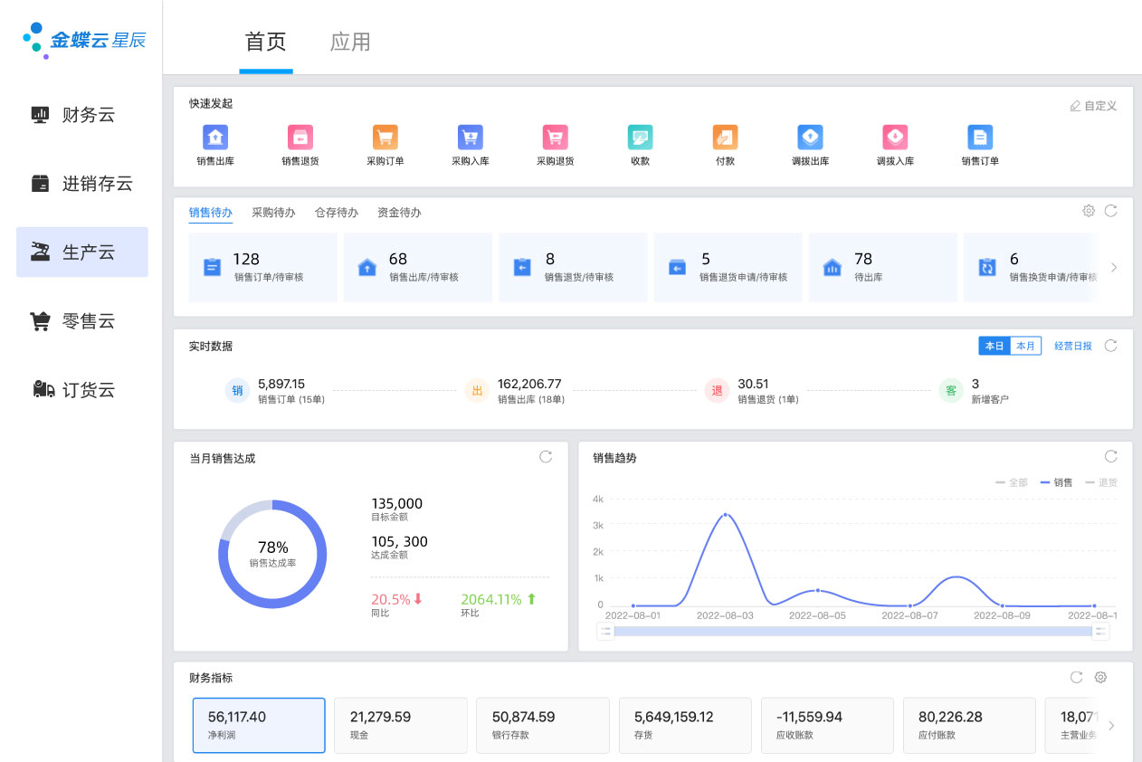Screen dimensions: 1142x762
Task: Toggle the 全部 legend series
Action: click(x=1012, y=482)
